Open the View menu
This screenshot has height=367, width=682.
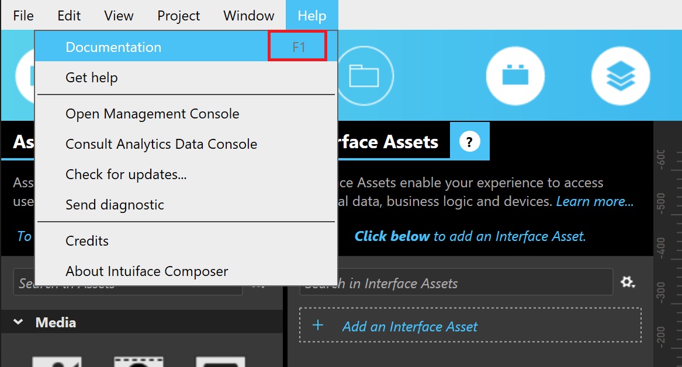(x=118, y=16)
